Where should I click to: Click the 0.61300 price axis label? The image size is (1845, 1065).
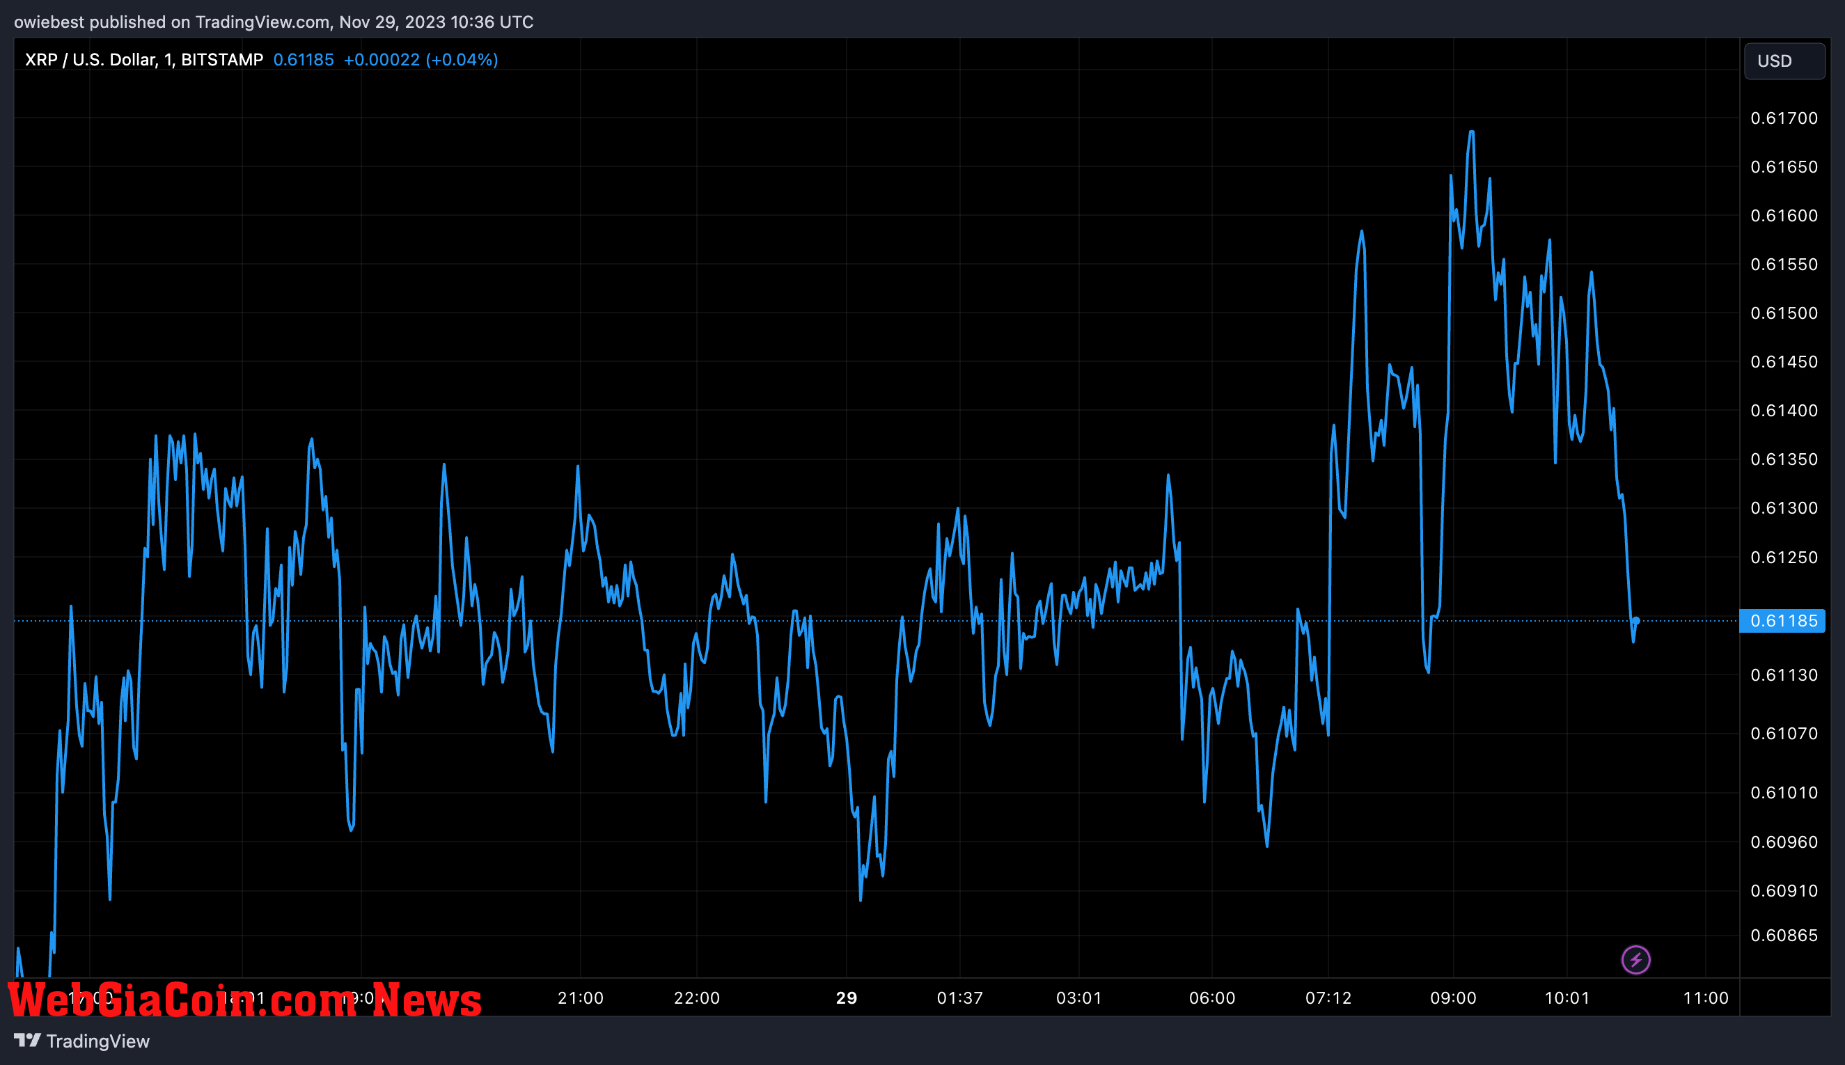click(x=1784, y=507)
